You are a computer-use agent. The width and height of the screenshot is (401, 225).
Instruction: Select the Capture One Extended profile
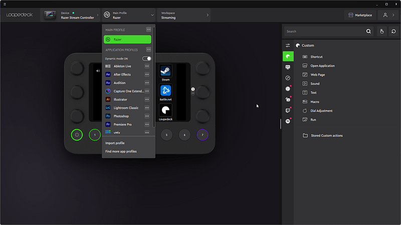[124, 91]
